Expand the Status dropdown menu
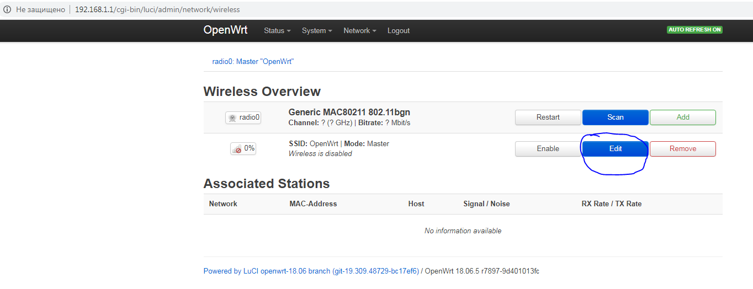This screenshot has height=289, width=753. click(277, 31)
